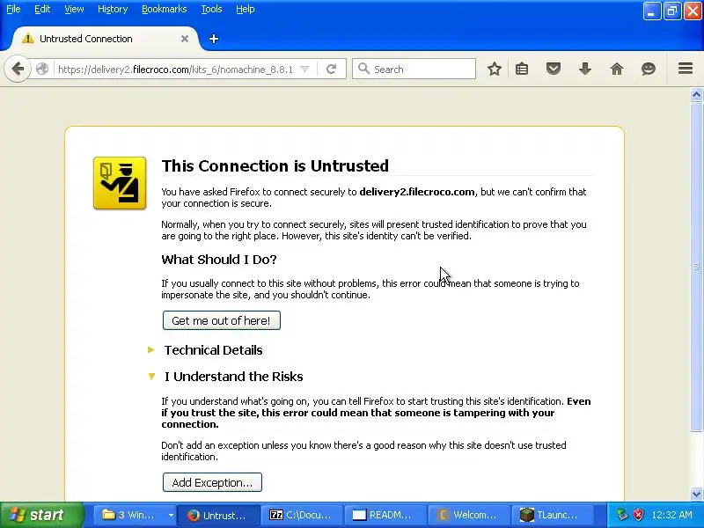Viewport: 704px width, 528px height.
Task: Click the page scrollbar up arrow
Action: coord(696,94)
